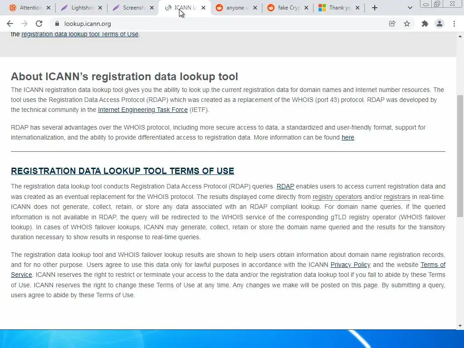Click the 'registrars' glossary term

tap(397, 197)
